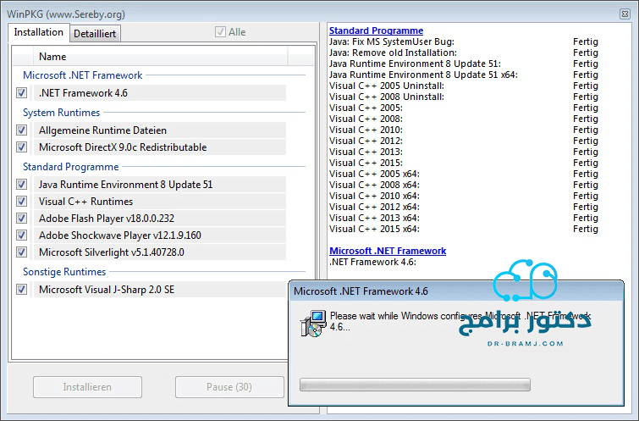Collapse the Standard Programme group header in list
This screenshot has width=639, height=421.
pyautogui.click(x=70, y=166)
